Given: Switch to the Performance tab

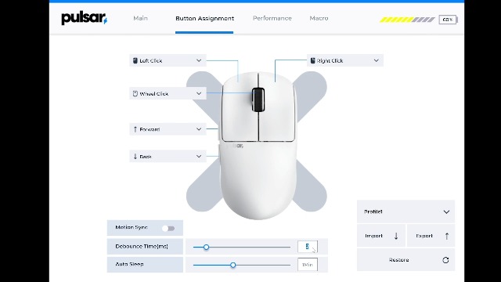Looking at the screenshot, I should click(272, 18).
